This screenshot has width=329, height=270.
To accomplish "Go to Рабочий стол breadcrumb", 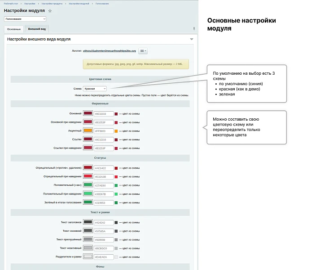I will (11, 4).
